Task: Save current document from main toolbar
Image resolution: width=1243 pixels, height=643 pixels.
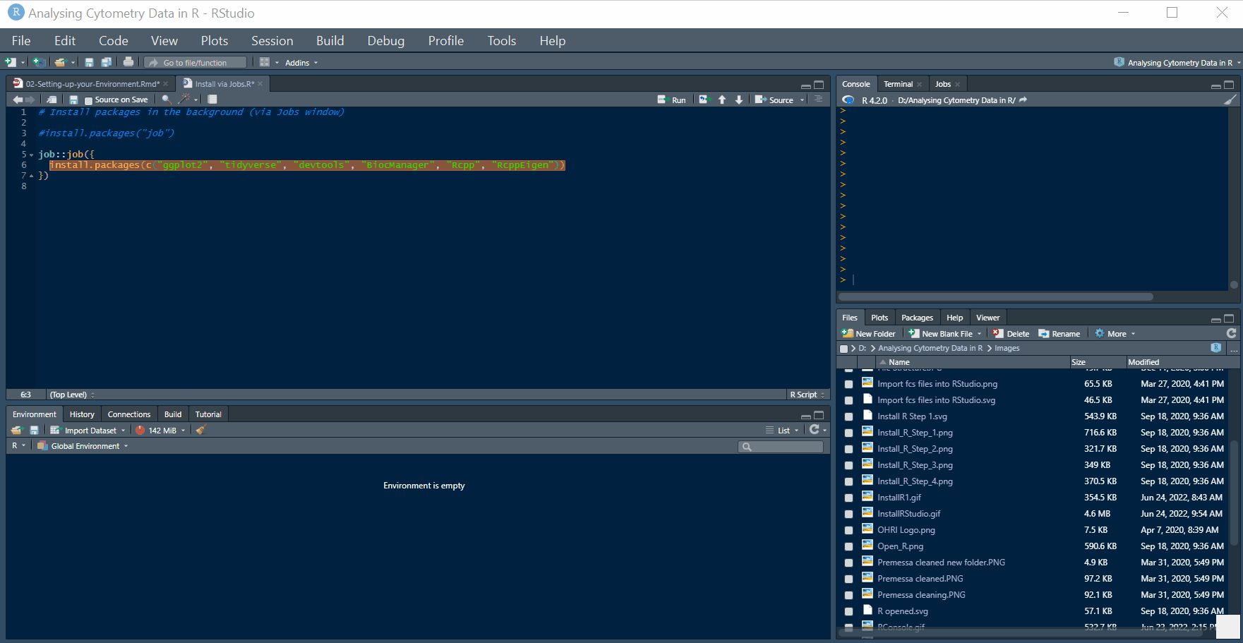Action: coord(89,62)
